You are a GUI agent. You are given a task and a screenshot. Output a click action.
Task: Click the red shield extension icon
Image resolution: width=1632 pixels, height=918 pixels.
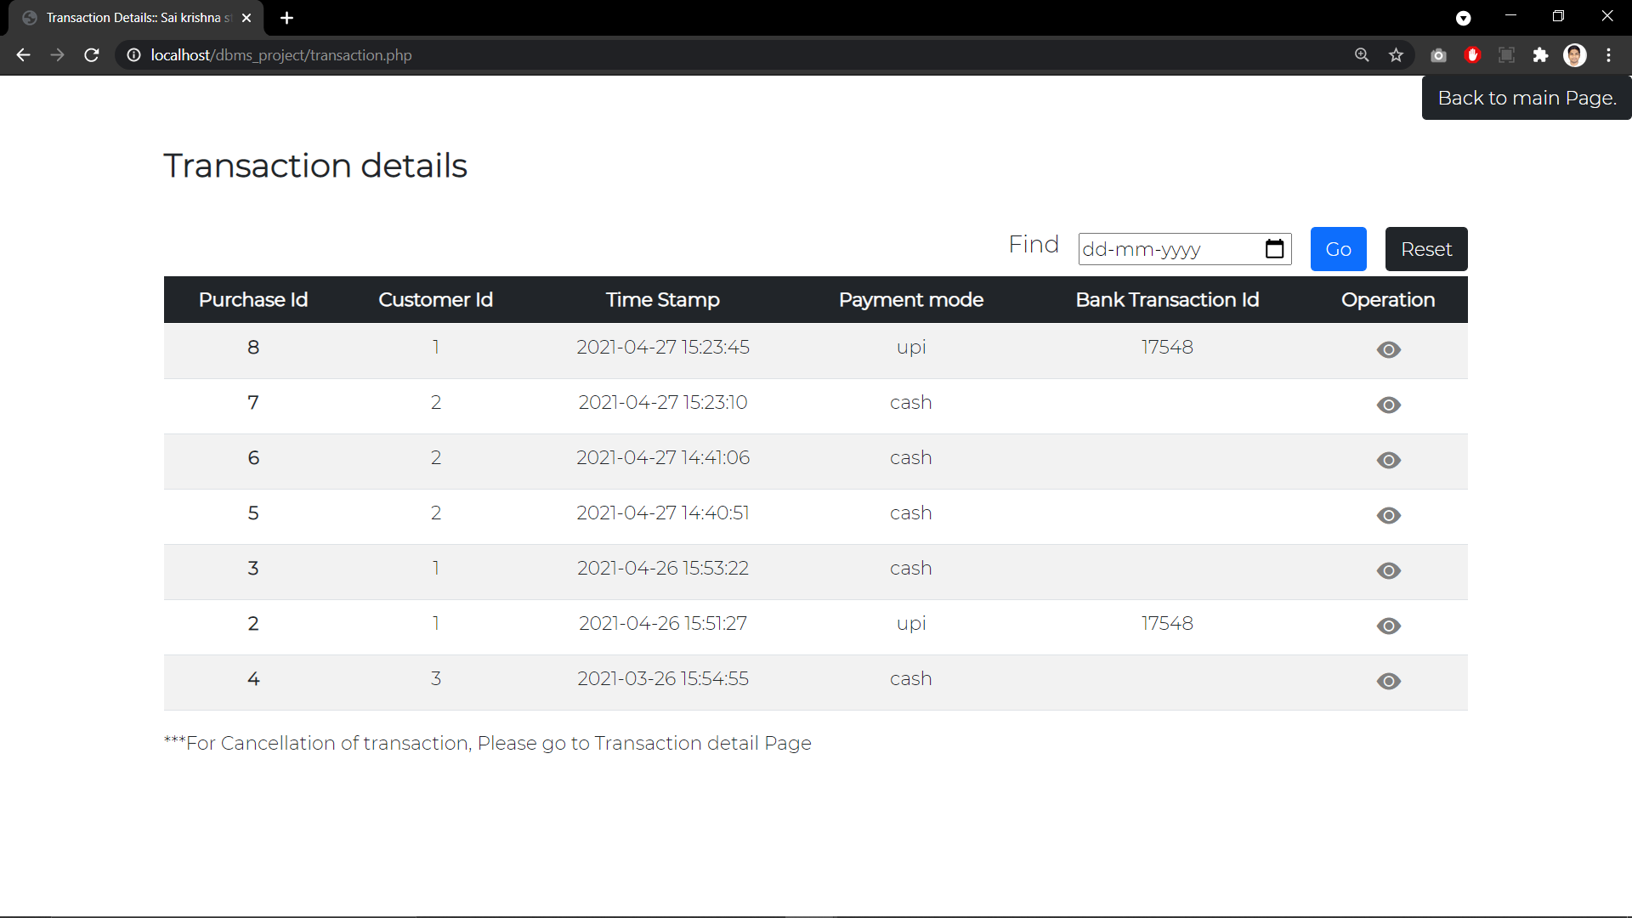click(x=1472, y=55)
